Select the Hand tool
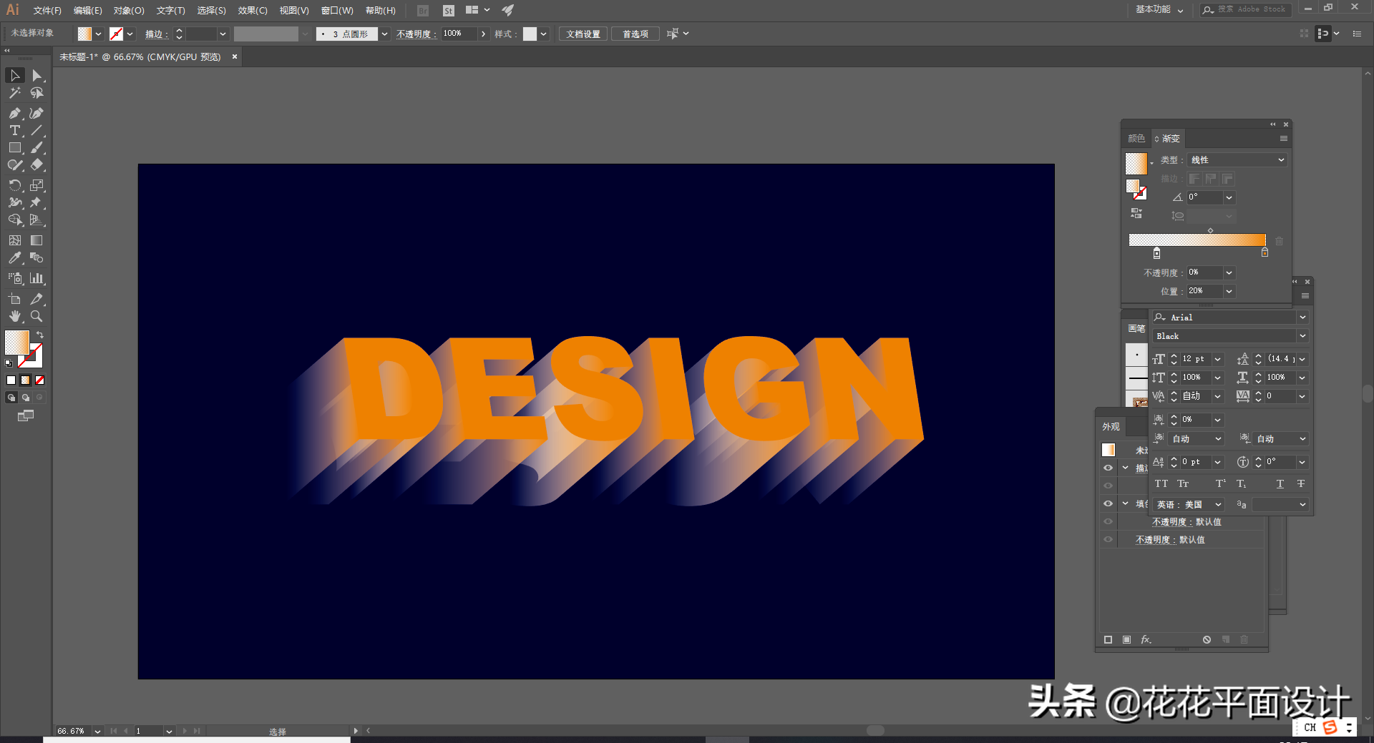Screen dimensions: 1374x743 [x=14, y=316]
